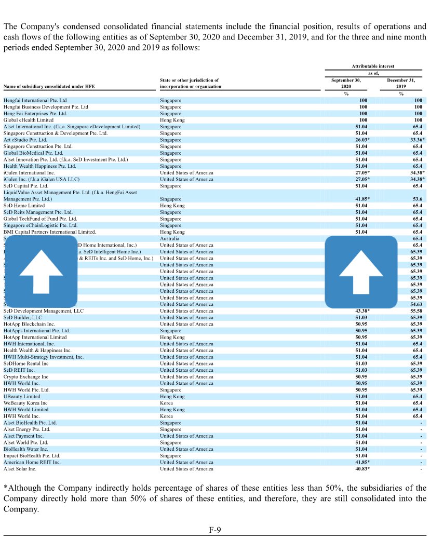Click 'UBeauty Limited' subsidiary name
Screen dimensions: 430x540
tap(22, 396)
